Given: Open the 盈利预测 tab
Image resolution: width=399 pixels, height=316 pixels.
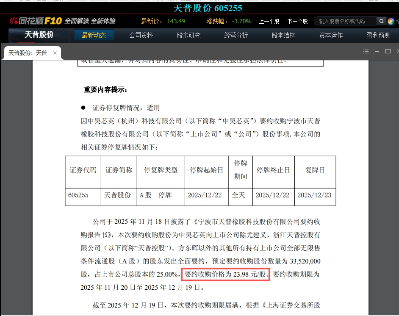Looking at the screenshot, I should pos(378,35).
